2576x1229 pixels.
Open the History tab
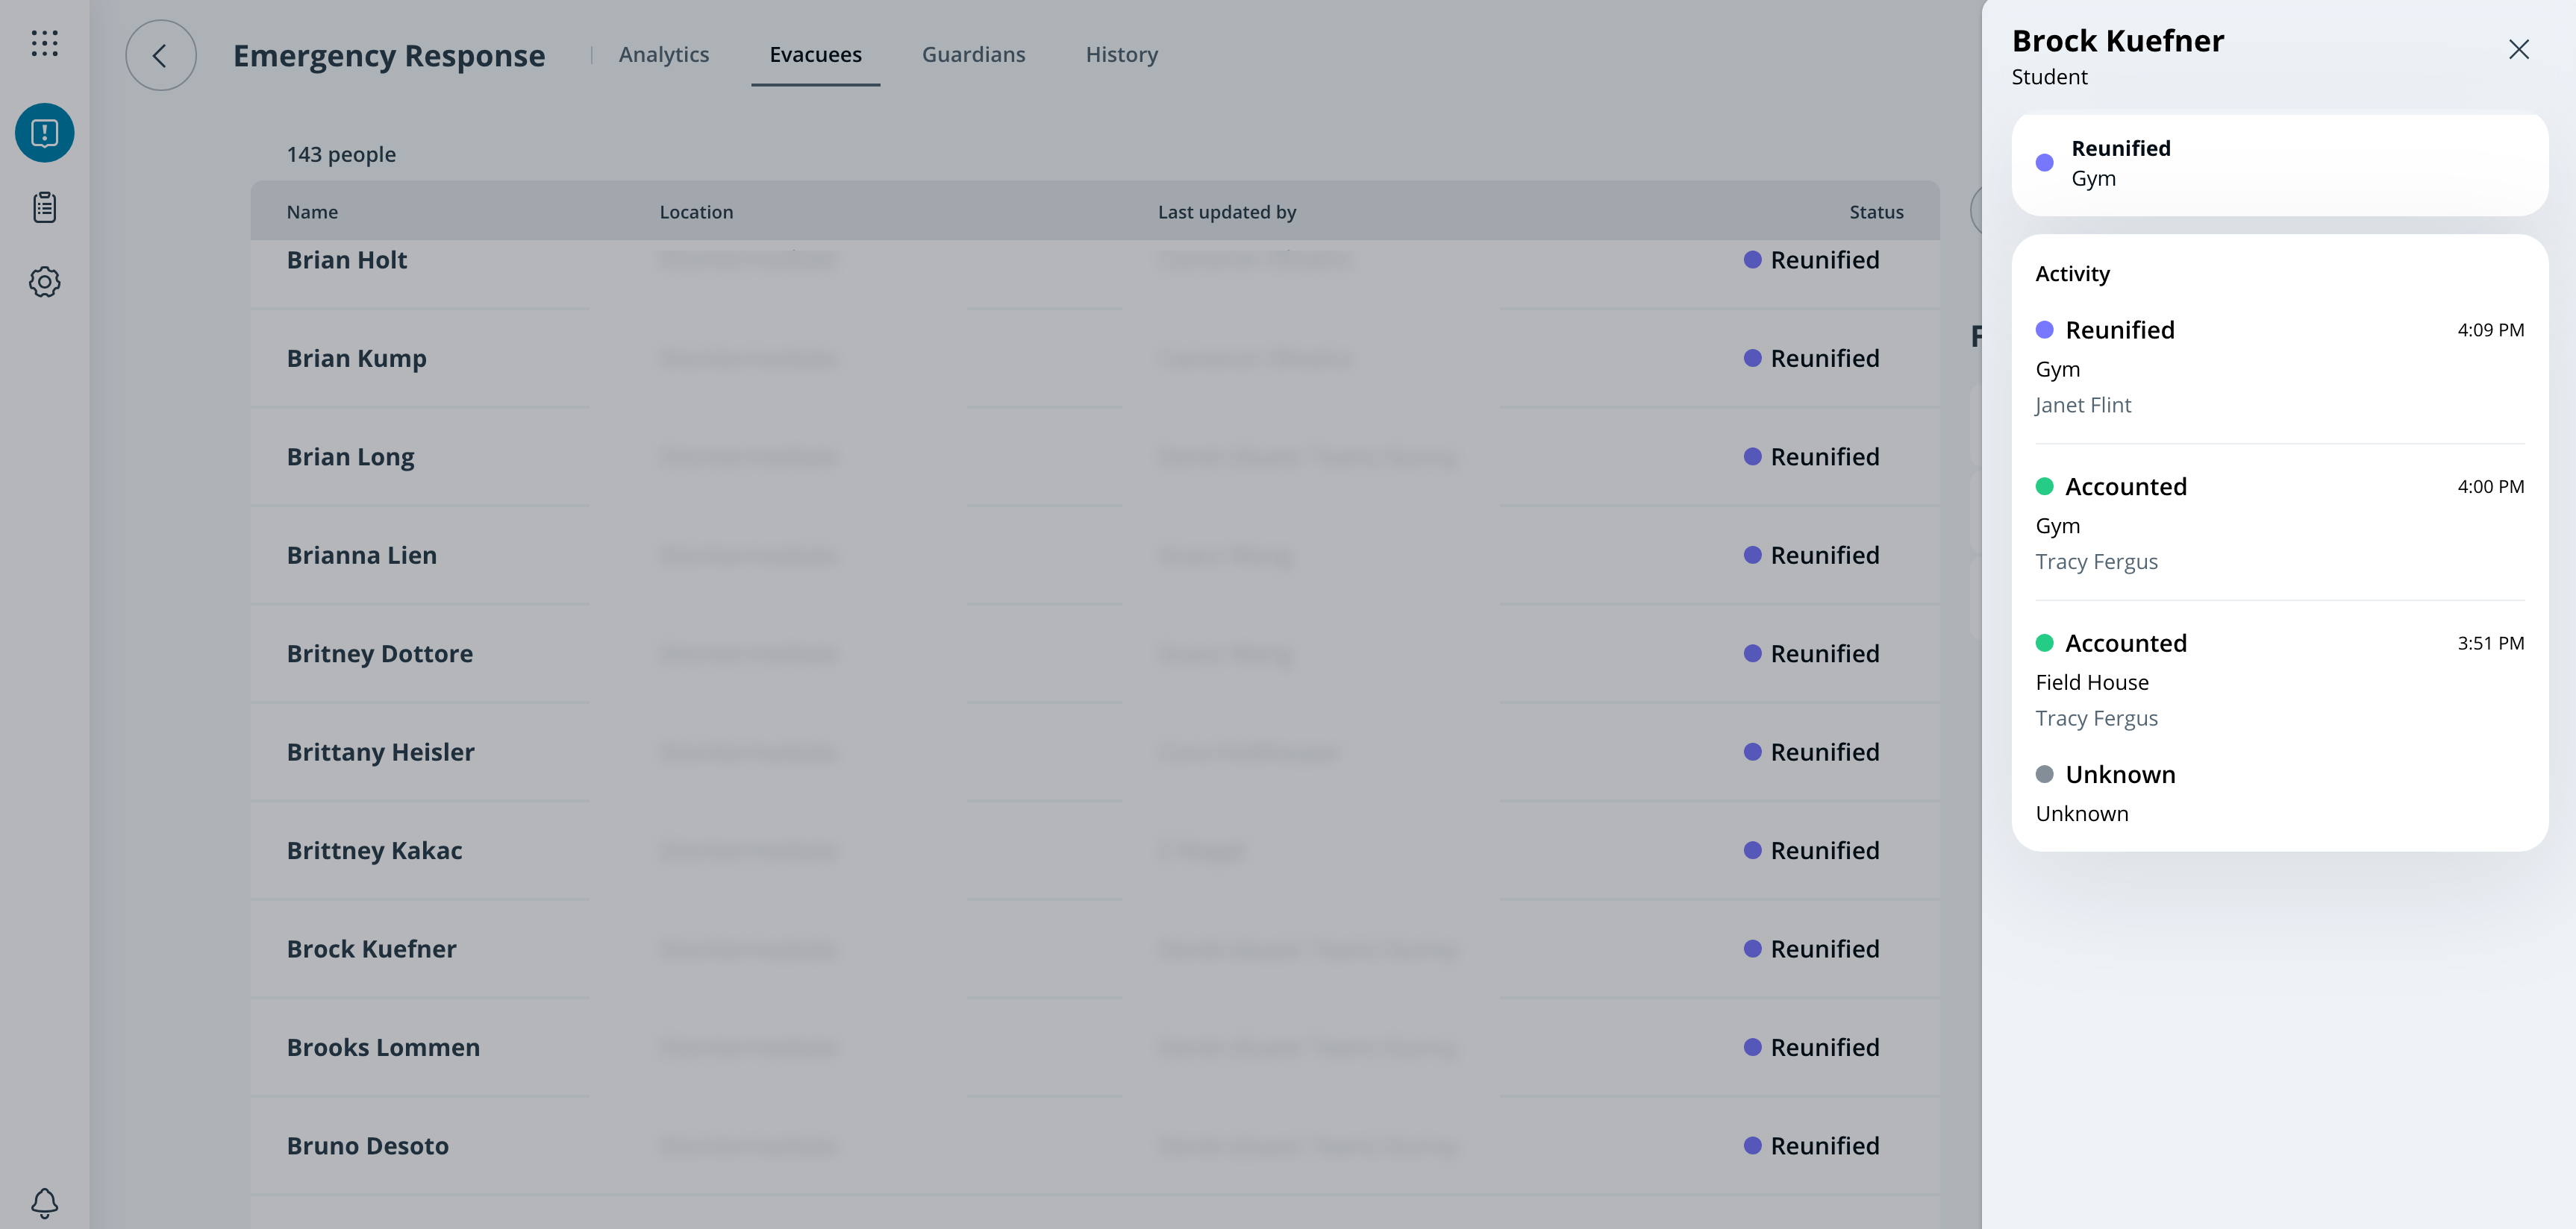coord(1121,55)
